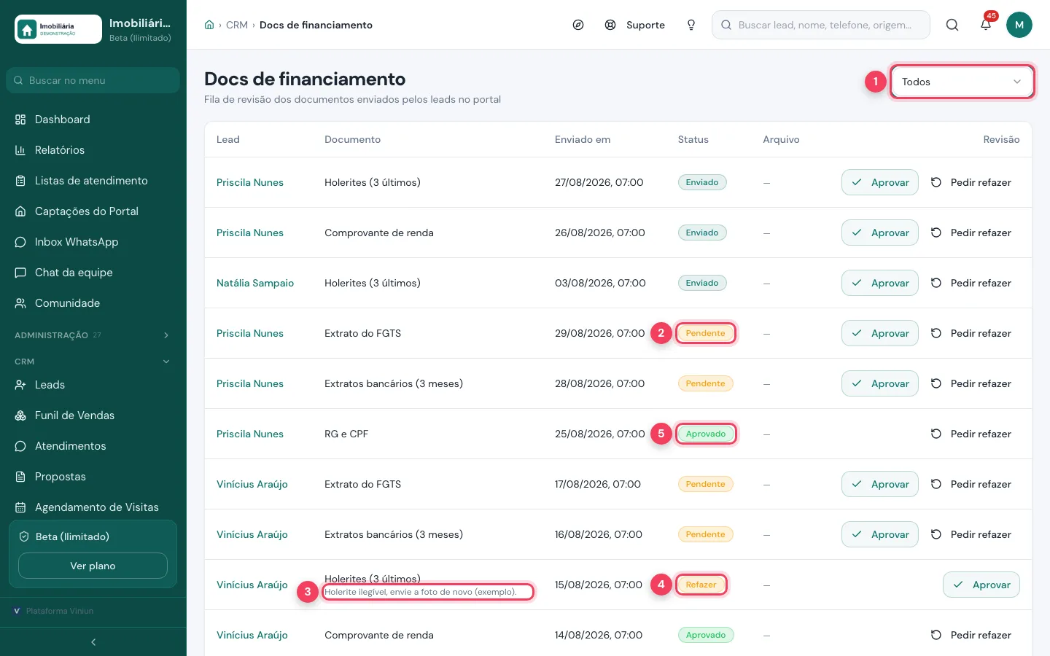This screenshot has width=1050, height=656.
Task: Click the Ver plano button
Action: tap(93, 566)
